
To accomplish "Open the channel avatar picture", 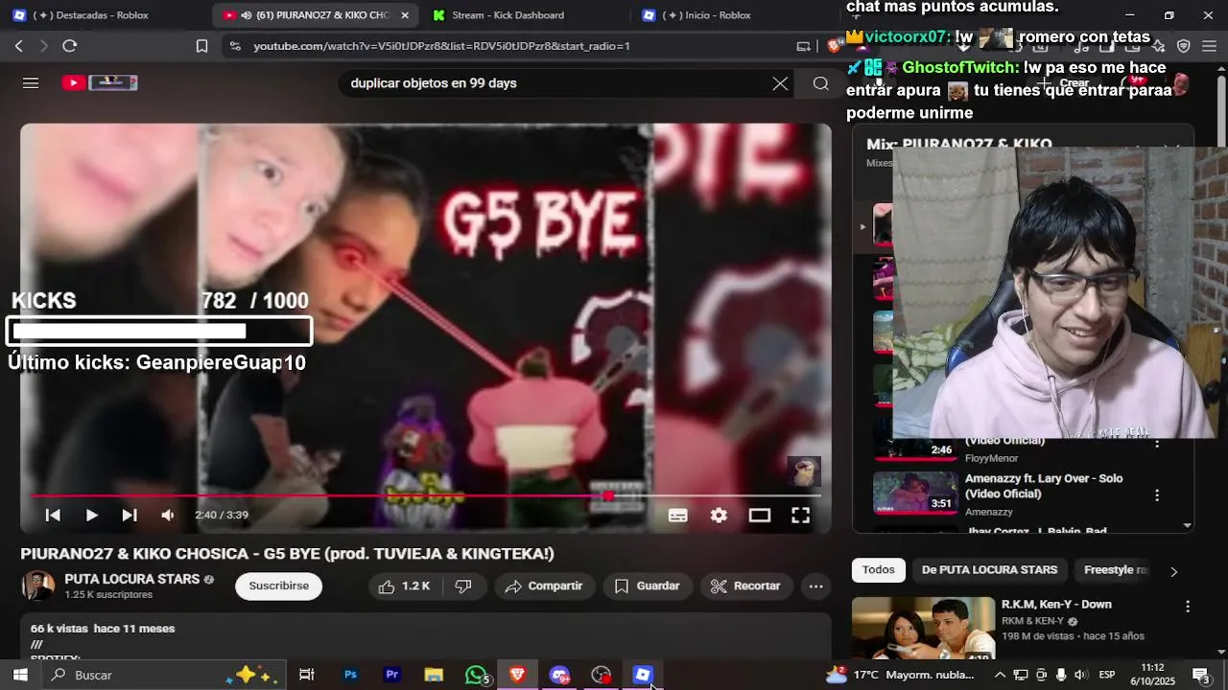I will (x=38, y=586).
